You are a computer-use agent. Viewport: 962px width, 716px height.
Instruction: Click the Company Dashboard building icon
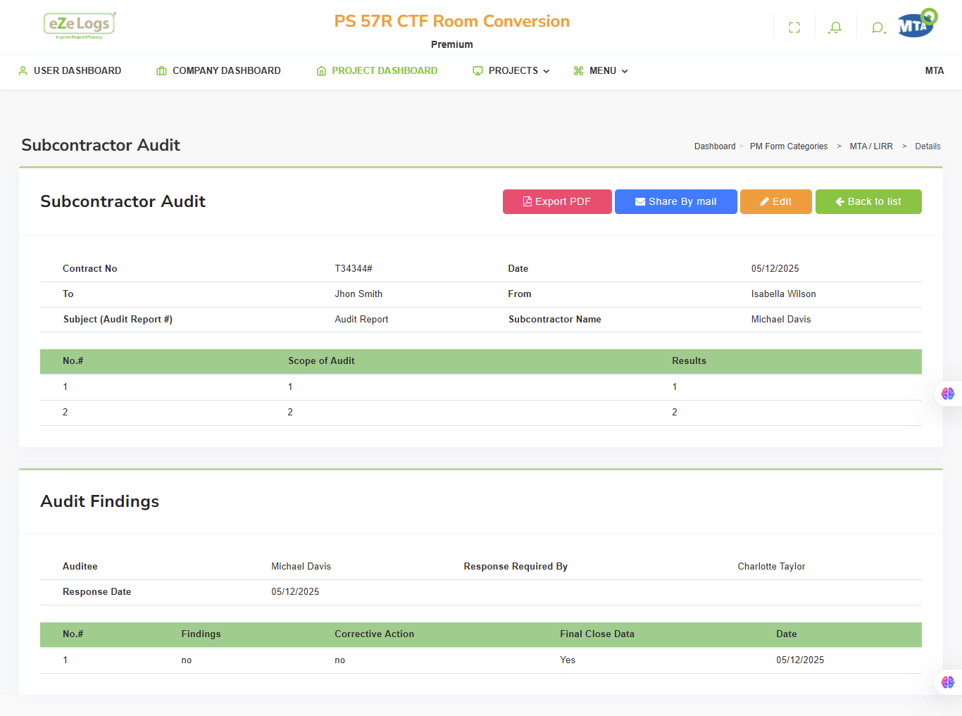click(x=161, y=70)
